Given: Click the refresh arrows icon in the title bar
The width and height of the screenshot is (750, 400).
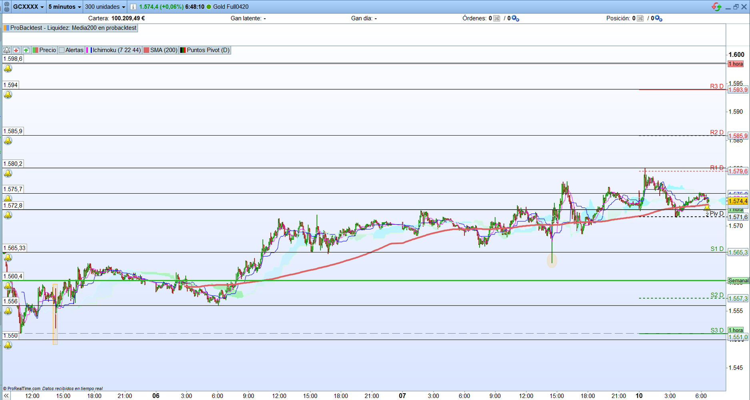Looking at the screenshot, I should click(x=716, y=6).
